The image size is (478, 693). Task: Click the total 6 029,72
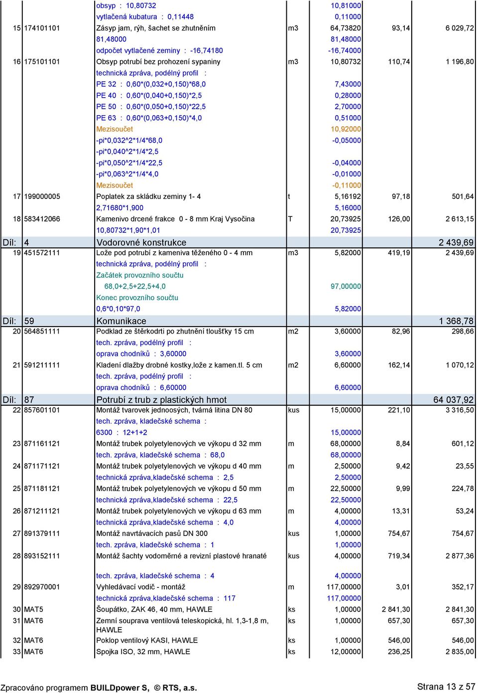click(x=460, y=28)
